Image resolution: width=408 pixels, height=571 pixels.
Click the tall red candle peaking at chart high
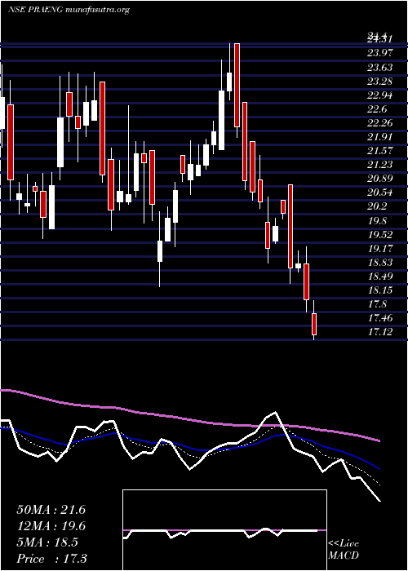pyautogui.click(x=237, y=85)
